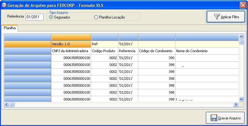
Task: Click the horizontal scrollbar thumb
Action: [12, 104]
